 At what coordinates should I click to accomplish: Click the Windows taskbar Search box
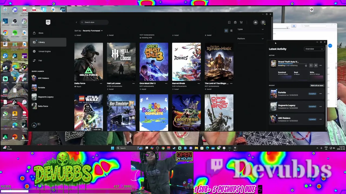pos(129,148)
